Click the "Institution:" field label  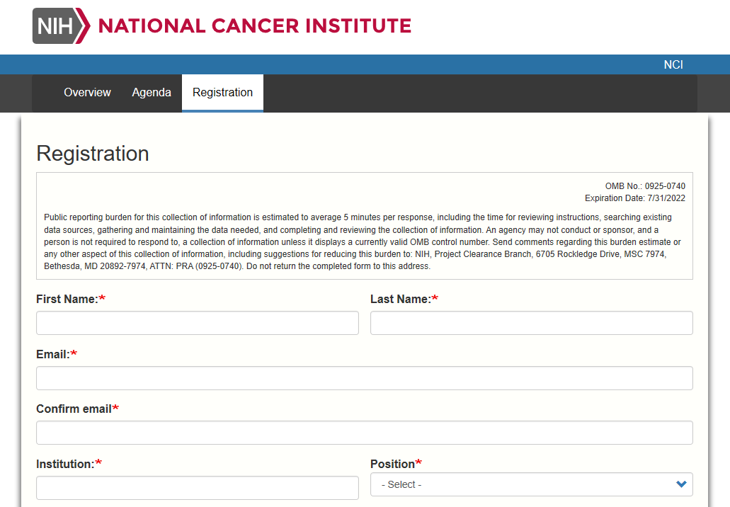65,464
